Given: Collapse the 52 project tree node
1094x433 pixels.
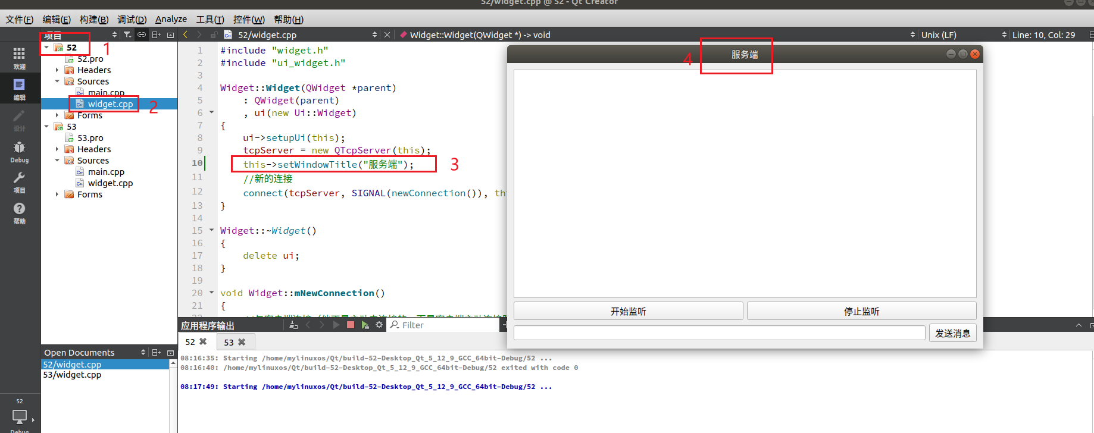Looking at the screenshot, I should click(x=46, y=47).
